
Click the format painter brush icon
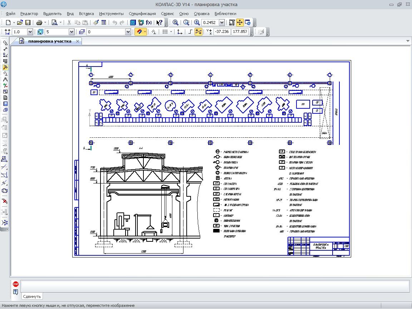(x=96, y=23)
